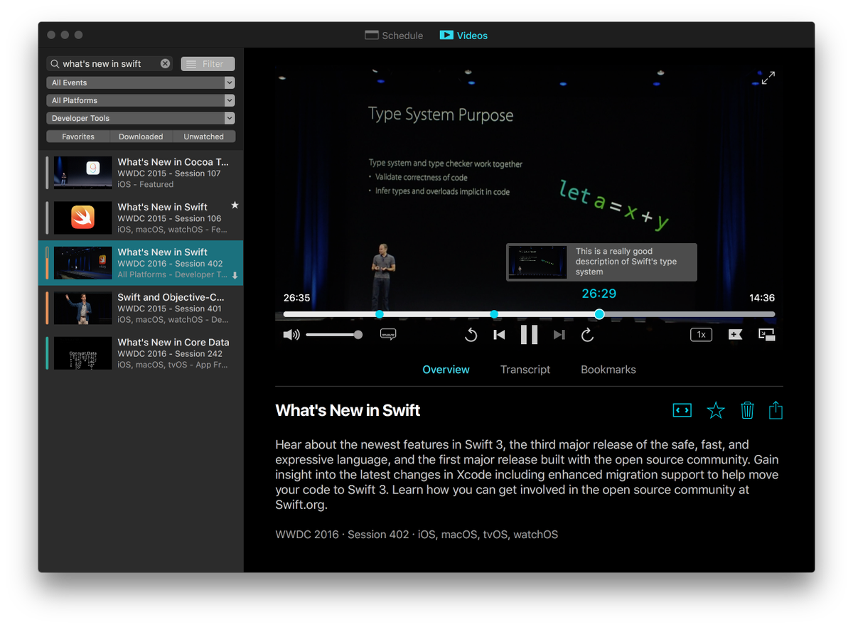Select What's New in Swift Session 106
Image resolution: width=853 pixels, height=627 pixels.
tap(141, 218)
